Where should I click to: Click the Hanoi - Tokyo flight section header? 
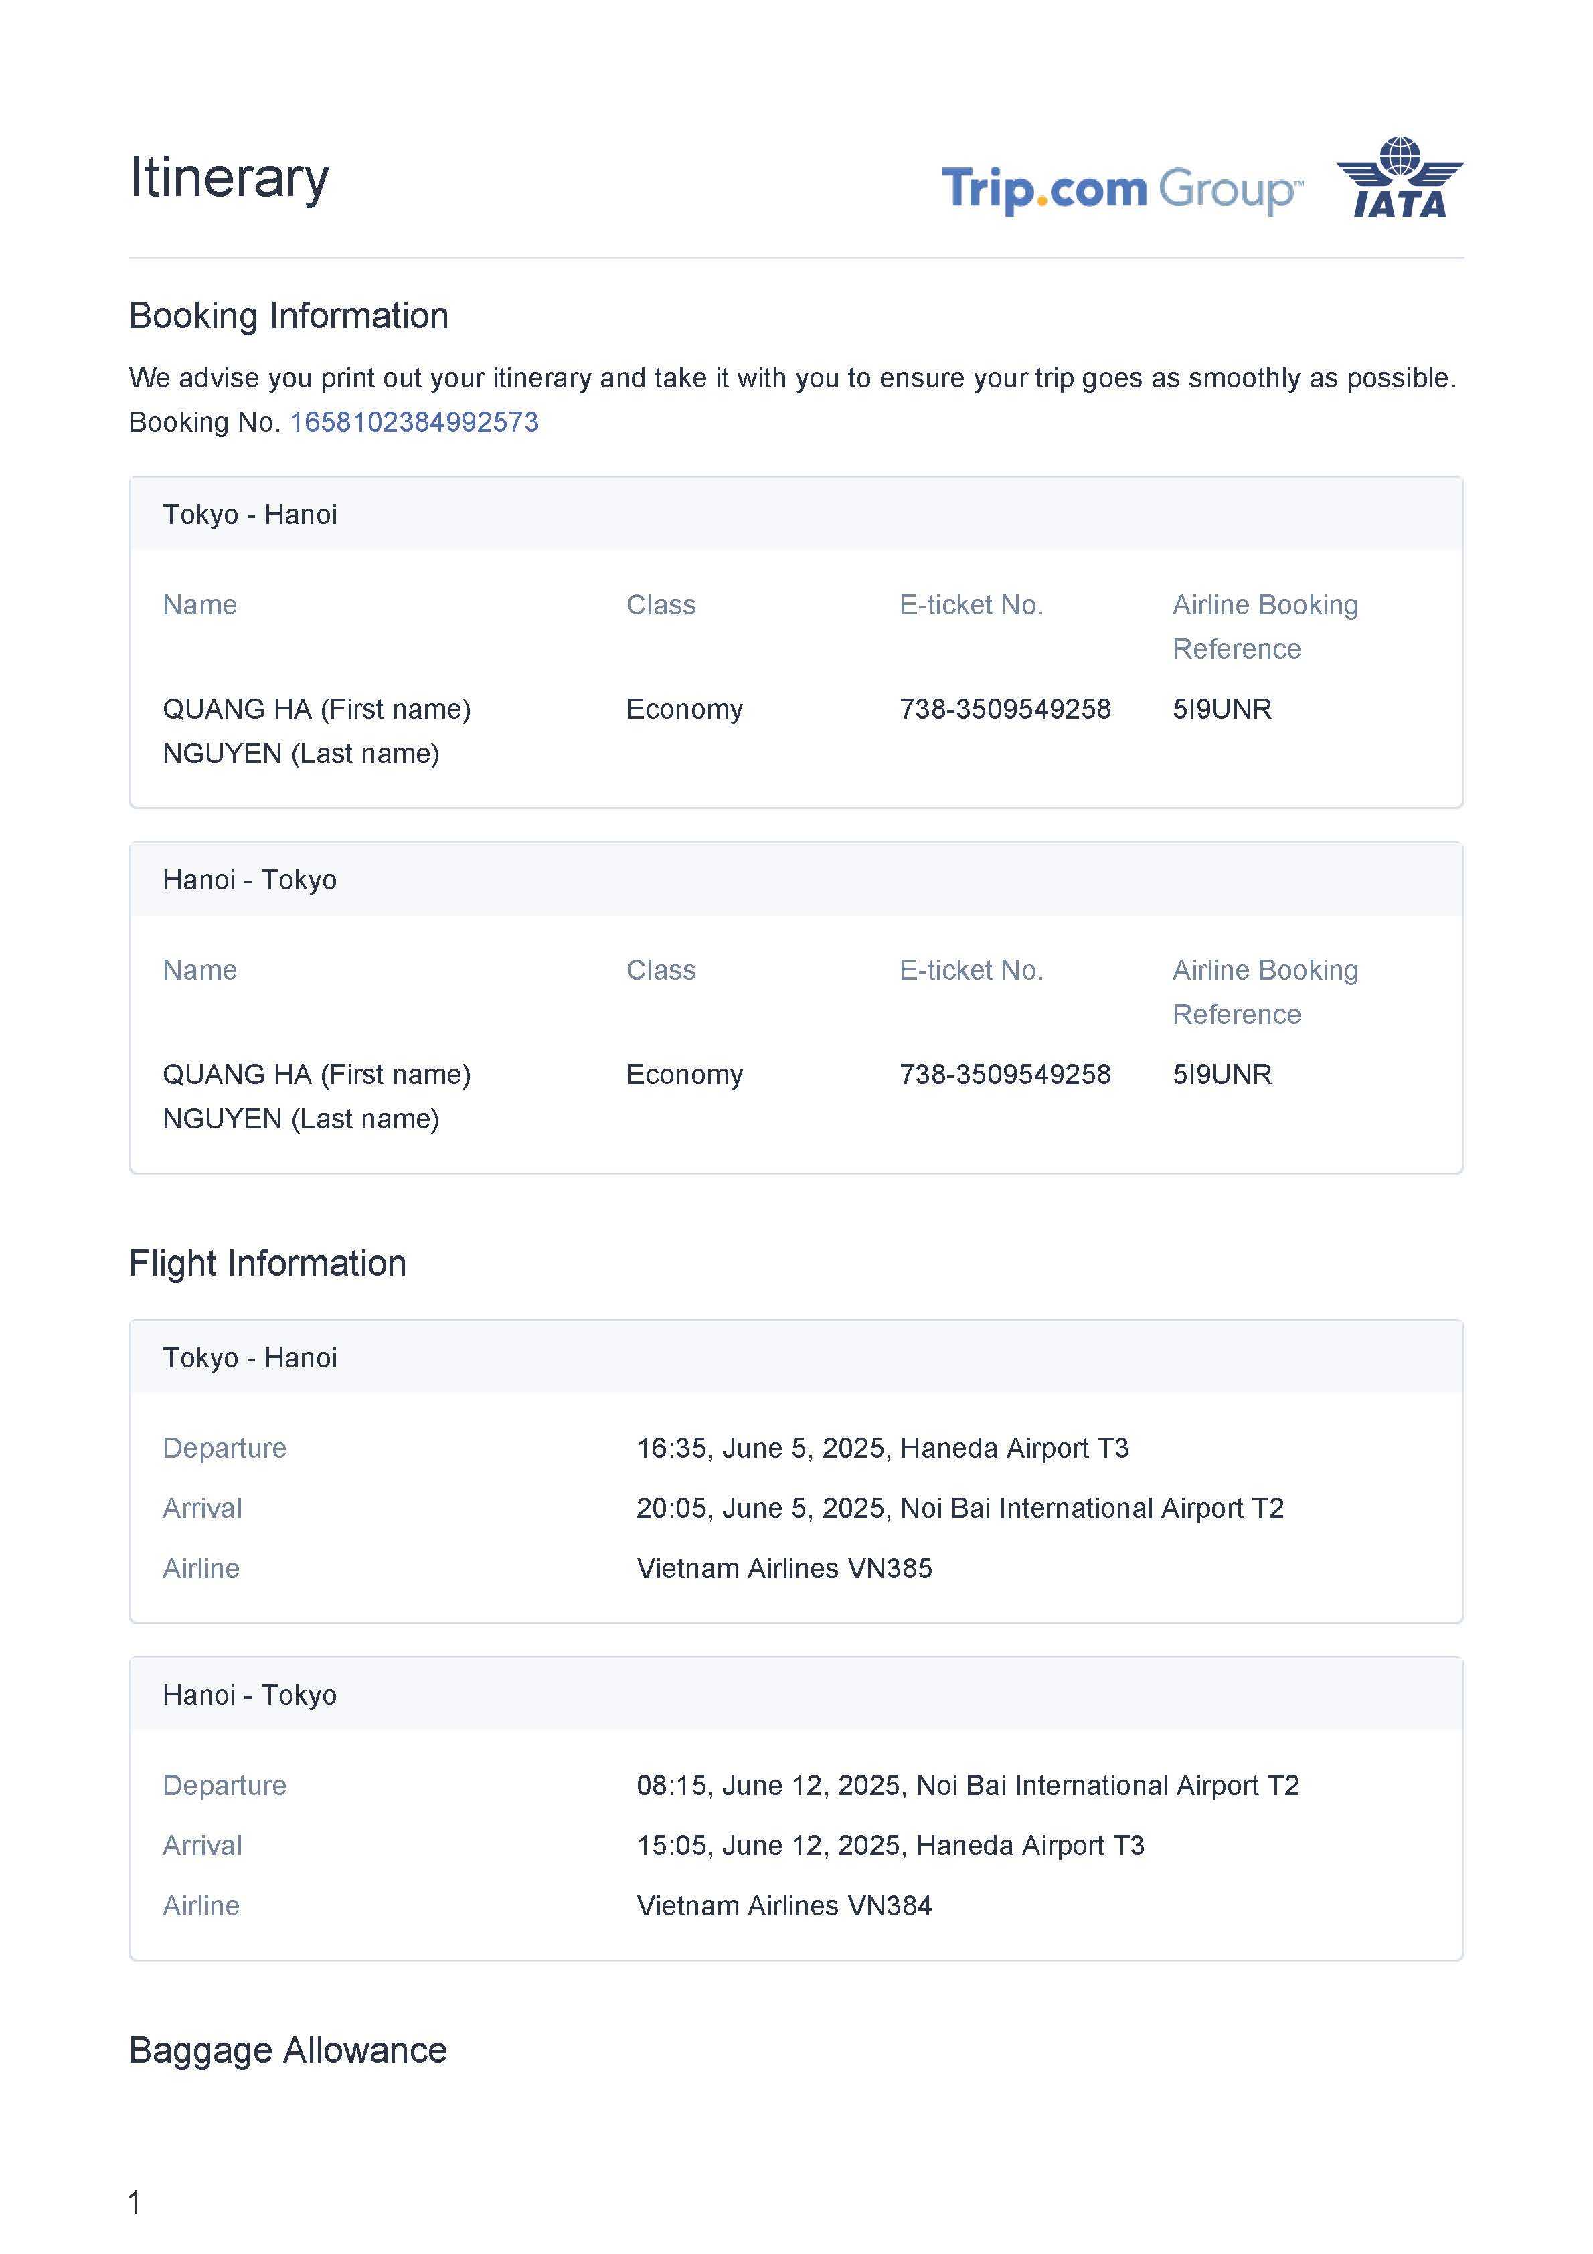click(x=250, y=1695)
